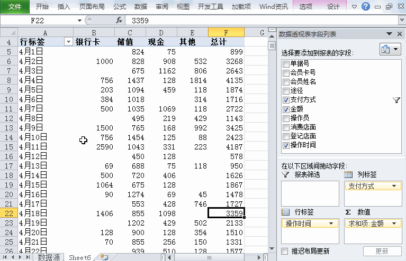The width and height of the screenshot is (406, 261).
Task: Click the formula bar showing 3359
Action: [x=261, y=21]
